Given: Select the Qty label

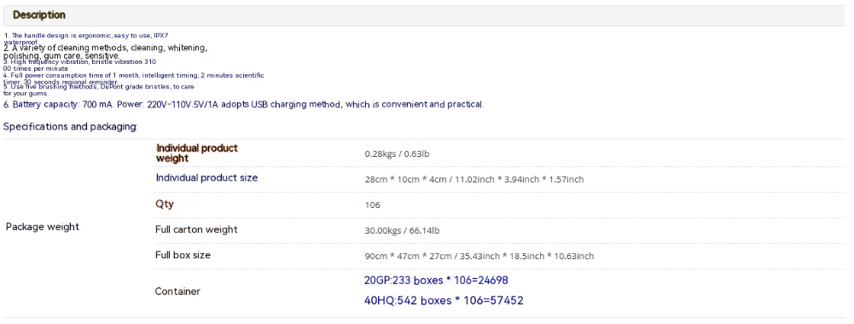Looking at the screenshot, I should (x=165, y=205).
